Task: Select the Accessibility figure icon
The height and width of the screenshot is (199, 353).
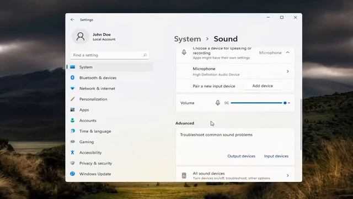Action: (x=72, y=153)
